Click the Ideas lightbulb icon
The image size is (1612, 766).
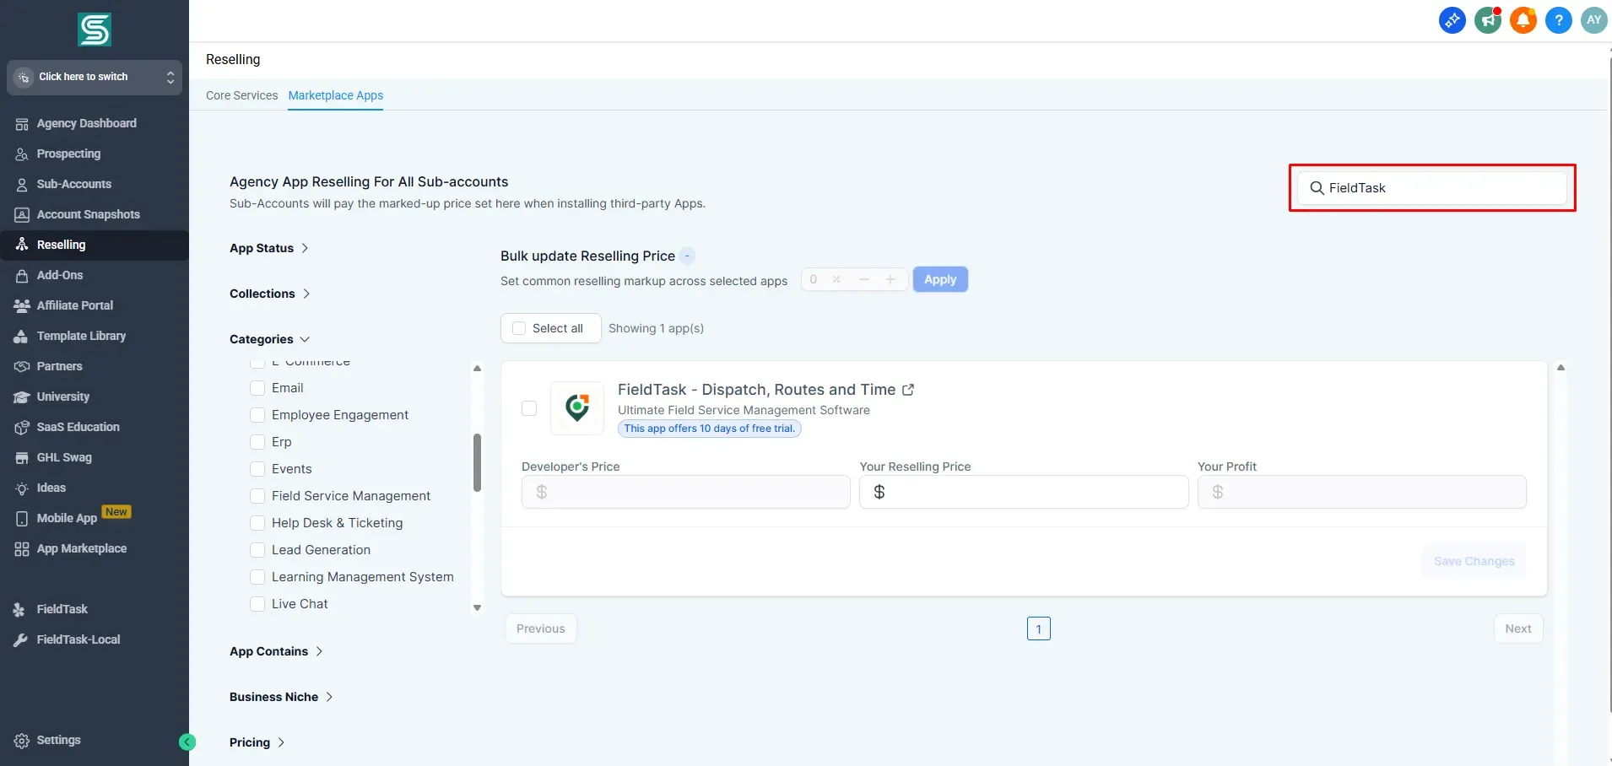[22, 488]
